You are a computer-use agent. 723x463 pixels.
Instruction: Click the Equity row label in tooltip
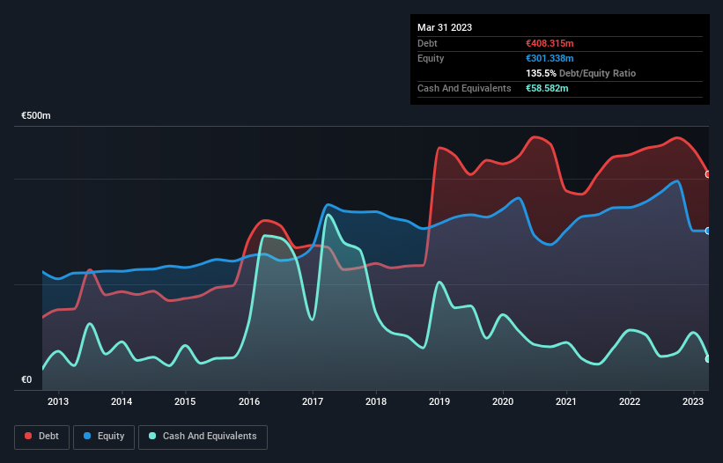pyautogui.click(x=431, y=58)
